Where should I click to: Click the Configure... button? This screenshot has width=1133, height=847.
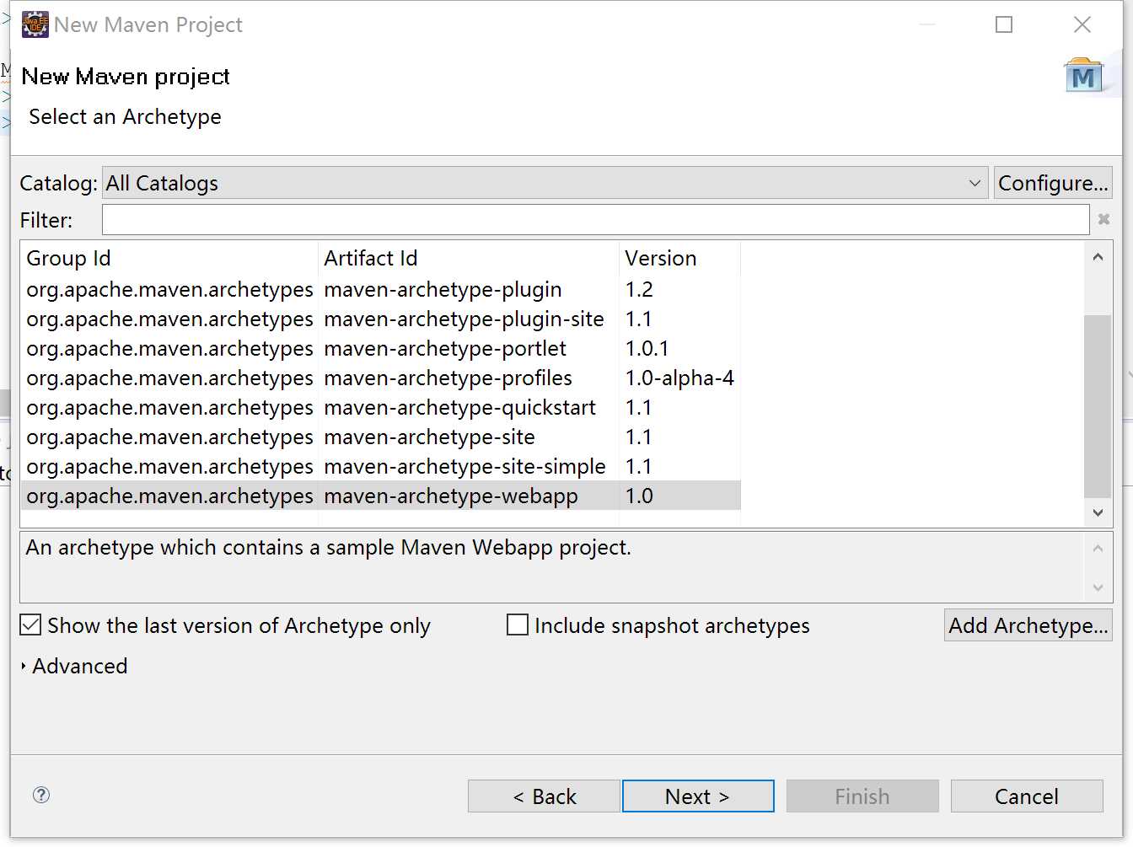click(x=1053, y=183)
